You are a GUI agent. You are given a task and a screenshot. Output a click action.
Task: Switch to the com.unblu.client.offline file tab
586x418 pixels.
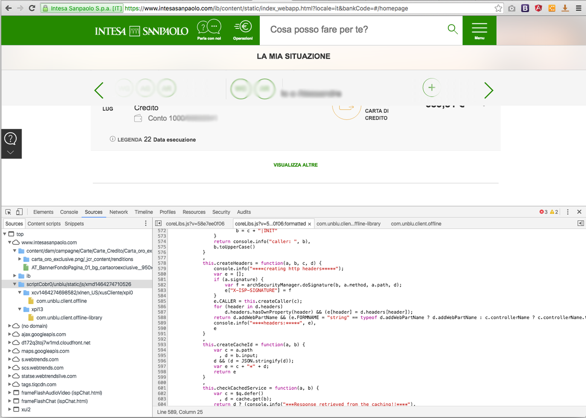[416, 224]
